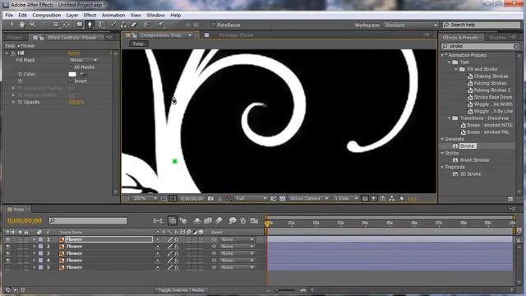Viewport: 526px width, 296px height.
Task: Select the Rectangle shape tool
Action: coord(80,25)
